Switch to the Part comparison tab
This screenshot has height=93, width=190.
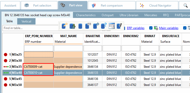point(112,6)
